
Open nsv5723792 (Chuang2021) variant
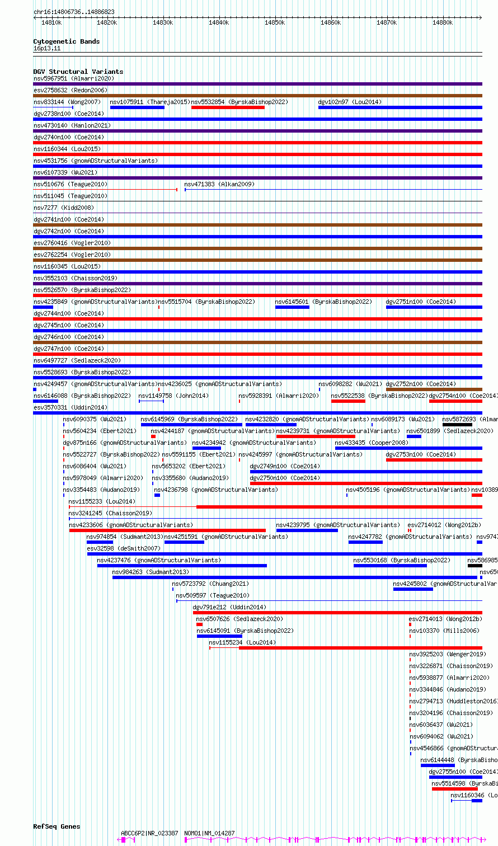tap(210, 584)
